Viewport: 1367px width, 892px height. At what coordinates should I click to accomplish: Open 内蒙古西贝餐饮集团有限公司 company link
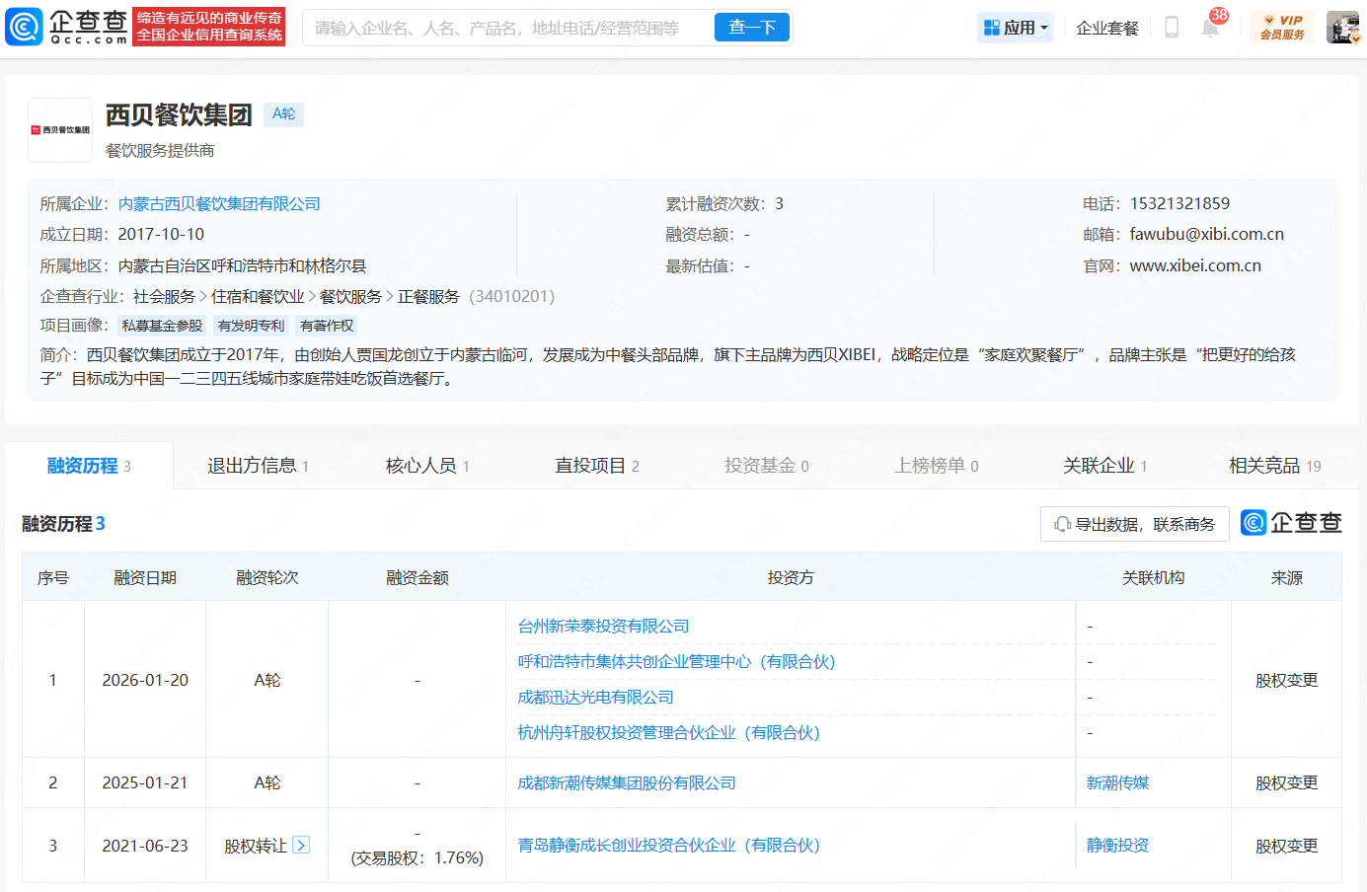point(219,204)
